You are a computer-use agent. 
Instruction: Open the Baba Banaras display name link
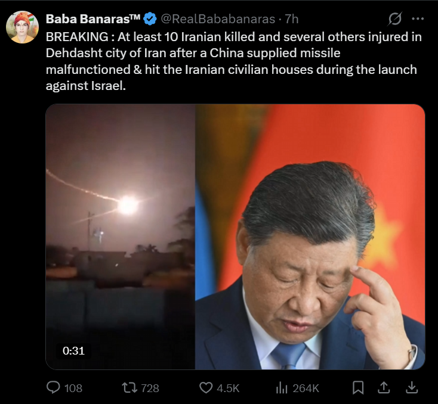[x=92, y=19]
